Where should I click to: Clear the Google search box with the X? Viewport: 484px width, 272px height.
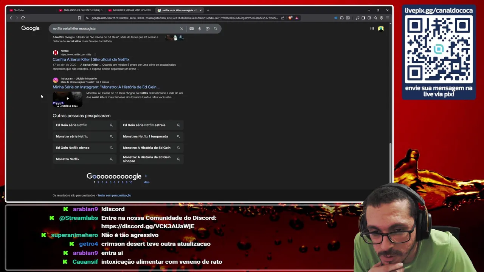181,28
